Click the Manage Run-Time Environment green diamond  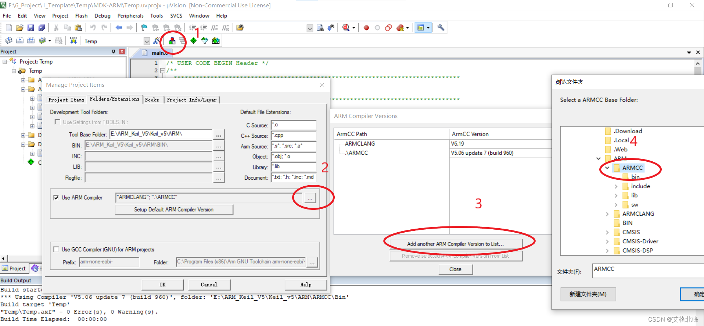click(x=193, y=40)
